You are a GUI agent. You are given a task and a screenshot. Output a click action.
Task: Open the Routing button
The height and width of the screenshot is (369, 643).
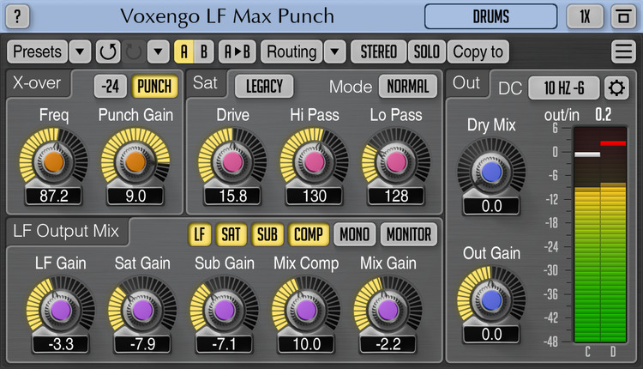coord(291,51)
